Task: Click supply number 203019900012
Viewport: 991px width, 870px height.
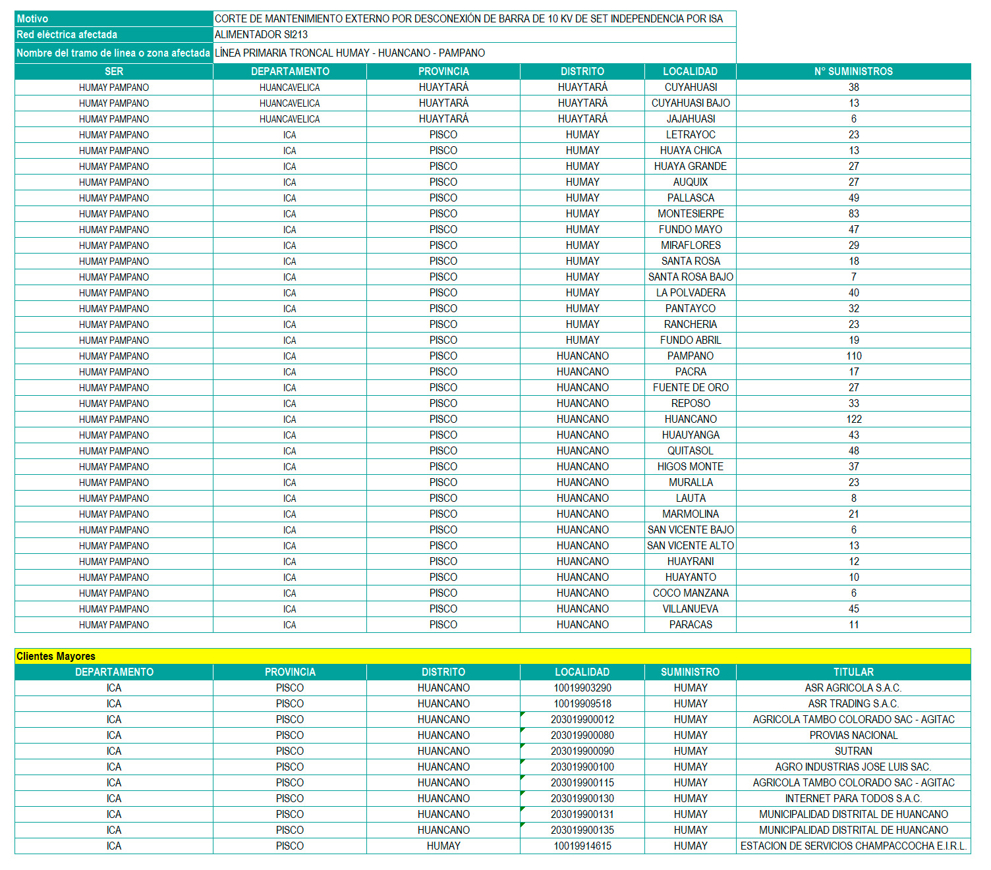Action: [x=582, y=720]
